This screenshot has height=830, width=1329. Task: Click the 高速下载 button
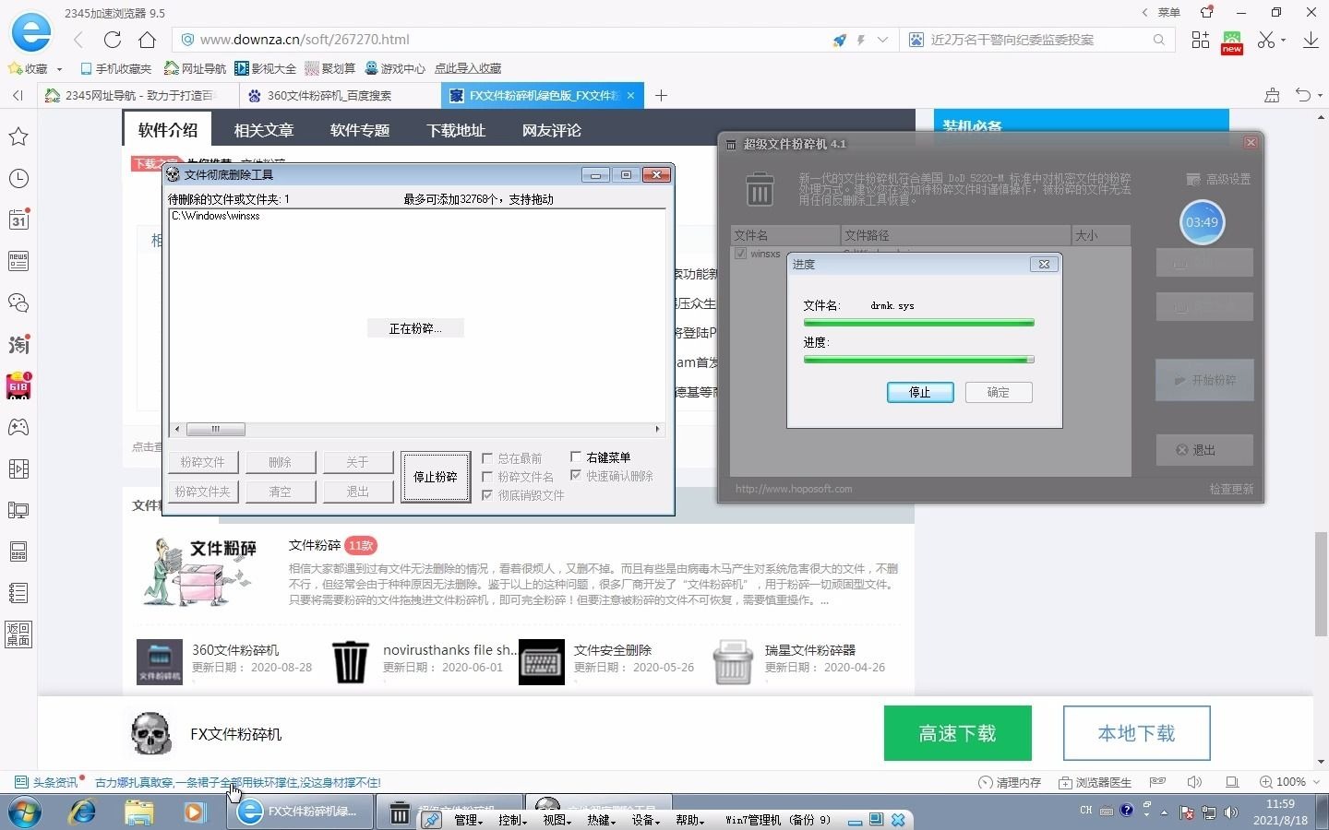pos(957,733)
